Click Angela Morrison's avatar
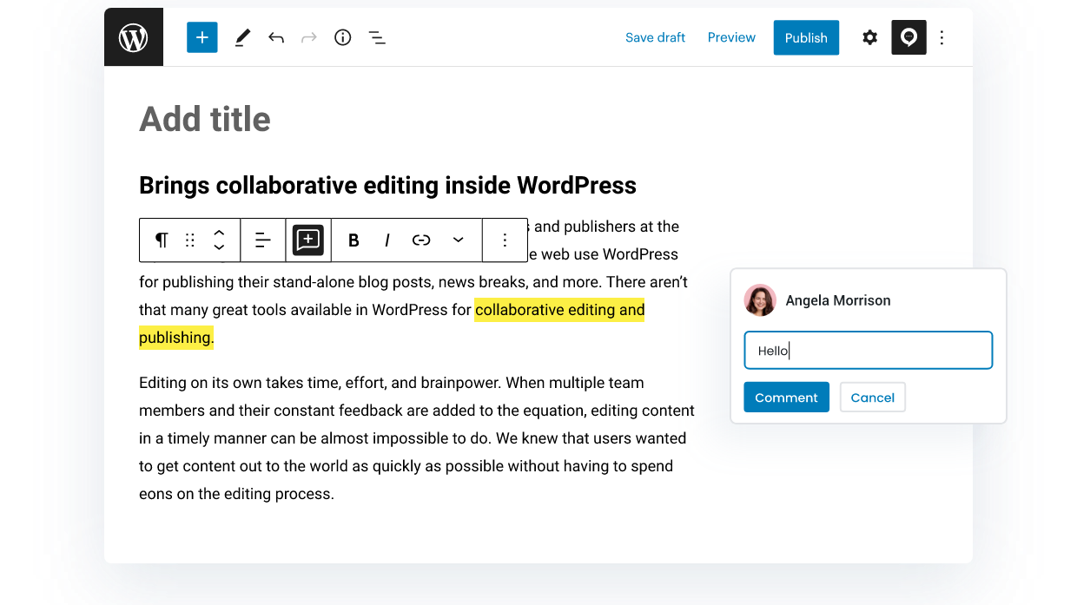 pos(760,300)
